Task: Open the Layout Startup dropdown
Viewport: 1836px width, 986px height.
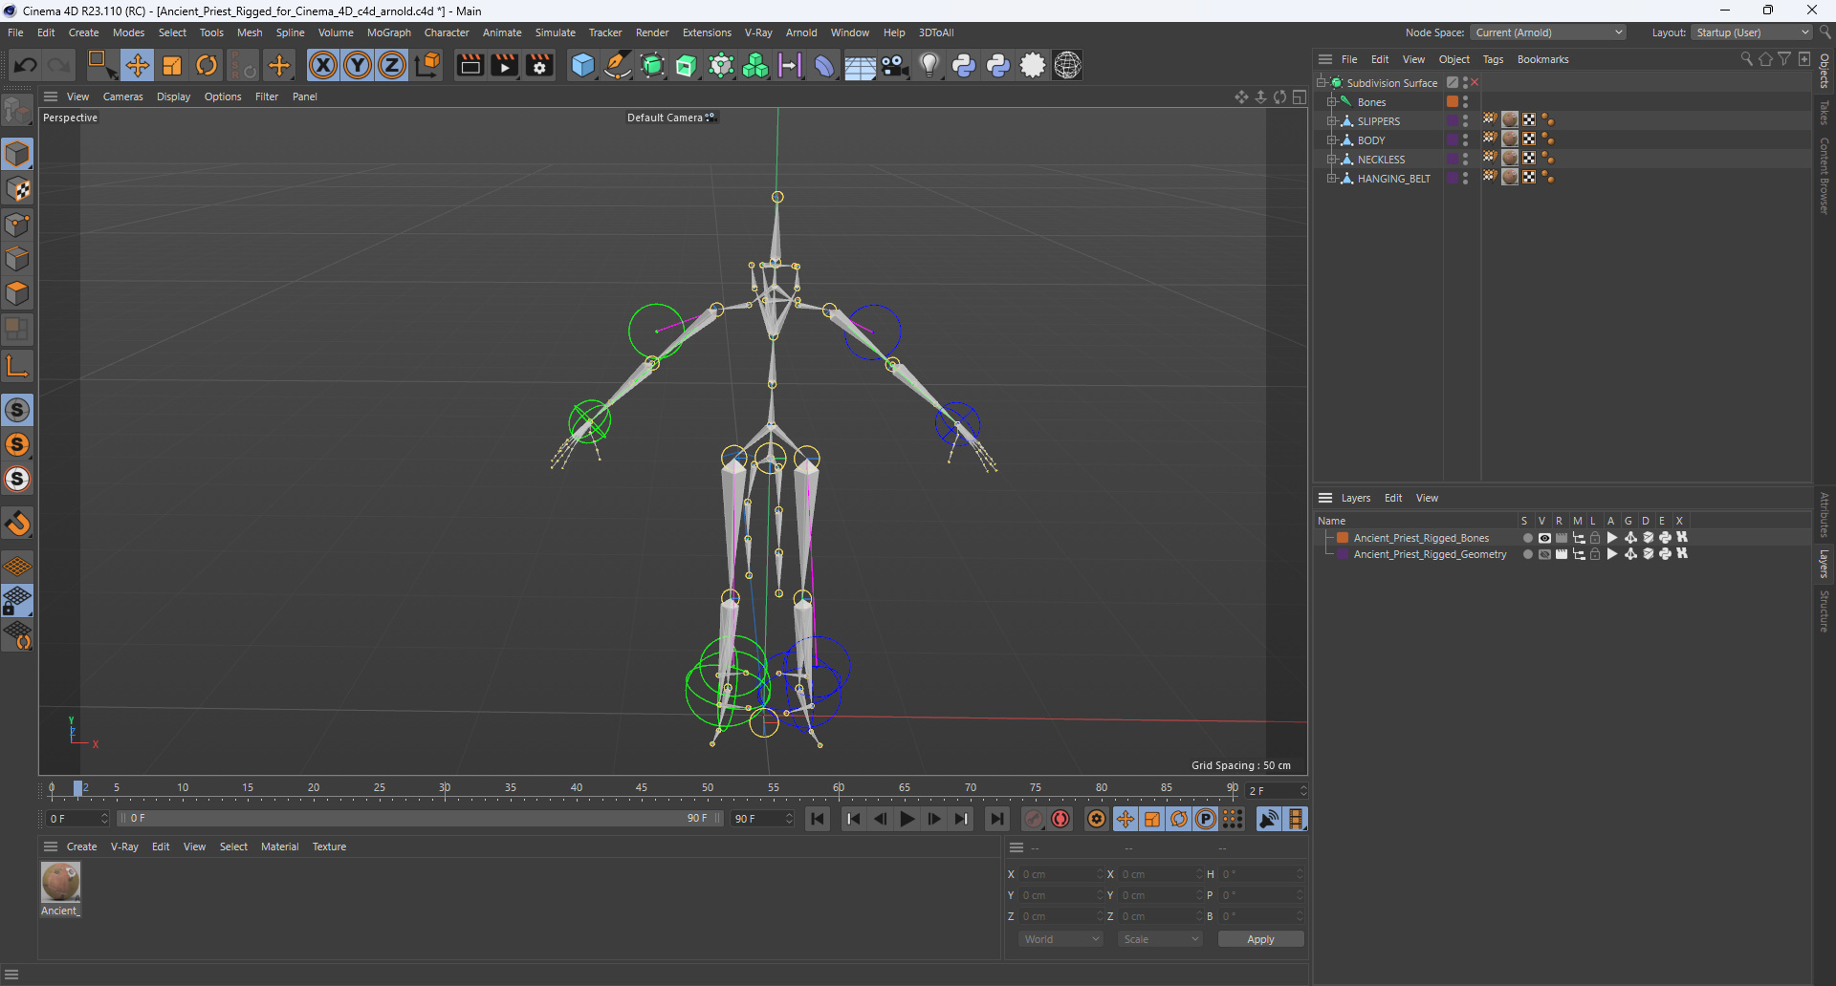Action: pyautogui.click(x=1752, y=32)
